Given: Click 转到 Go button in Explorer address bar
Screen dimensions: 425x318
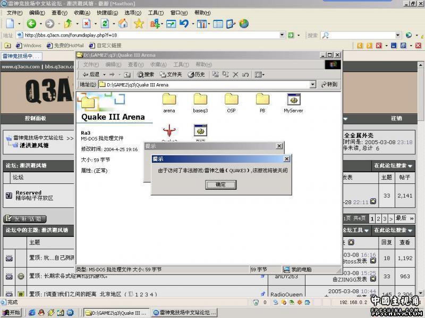Looking at the screenshot, I should tap(329, 85).
